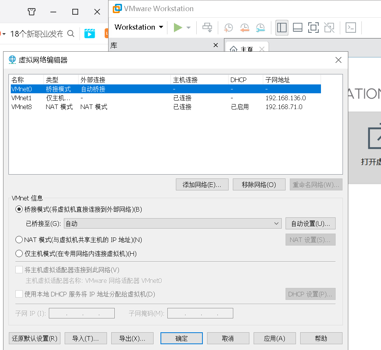381x350 pixels.
Task: Close the 主页 tab
Action: click(262, 49)
